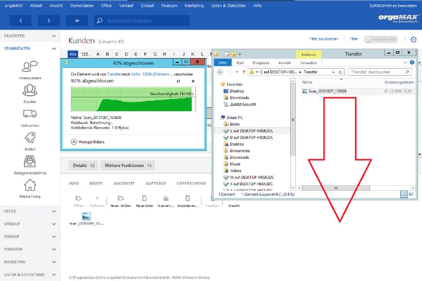Cancel the file transfer with the X

click(193, 81)
